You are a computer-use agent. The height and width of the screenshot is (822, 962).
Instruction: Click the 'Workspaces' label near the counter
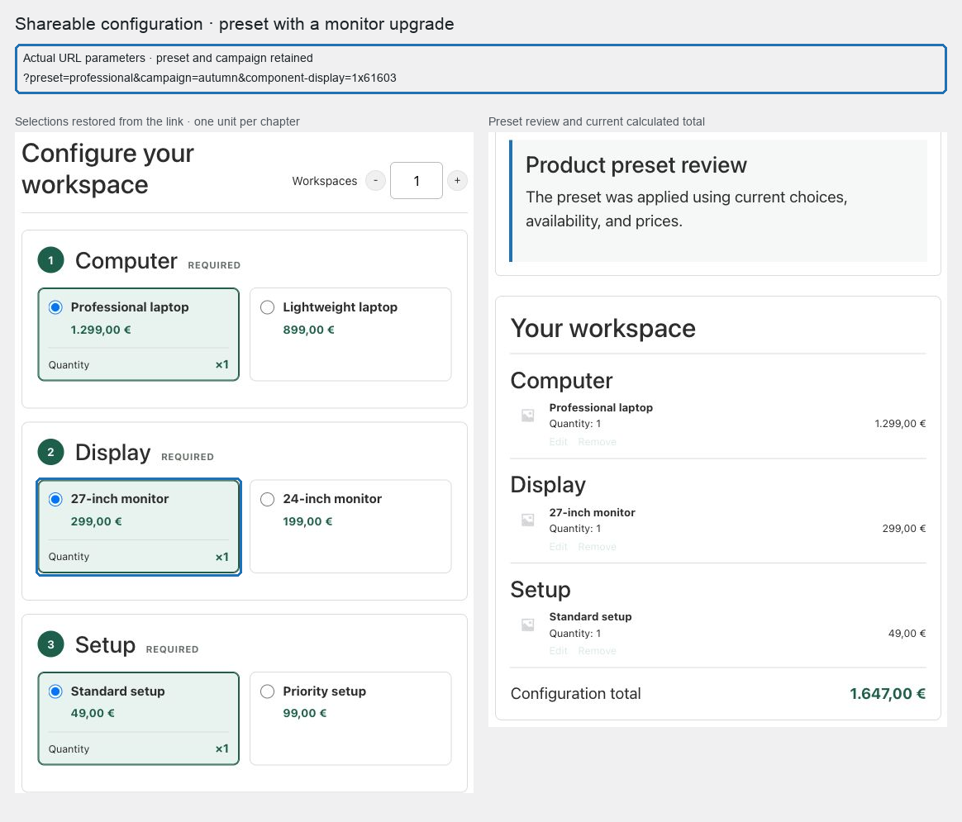point(325,181)
